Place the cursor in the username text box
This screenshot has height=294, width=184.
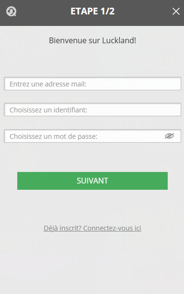(92, 110)
